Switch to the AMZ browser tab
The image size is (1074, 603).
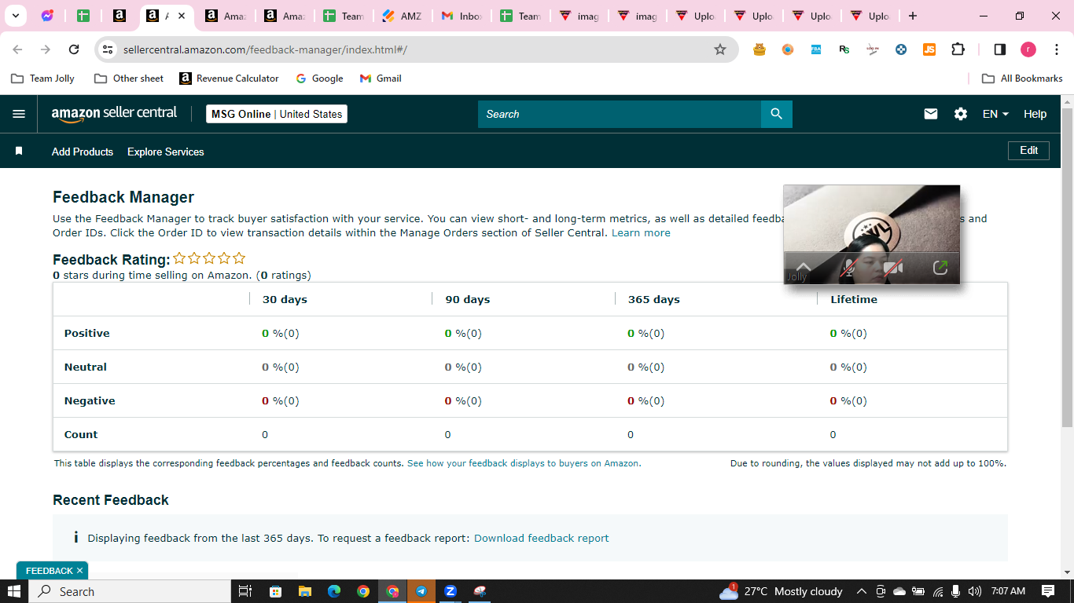[x=402, y=16]
